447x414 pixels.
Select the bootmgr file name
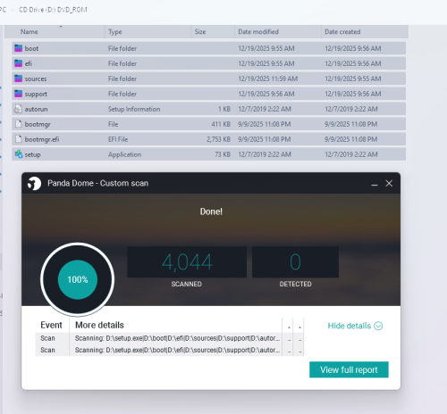pyautogui.click(x=38, y=124)
